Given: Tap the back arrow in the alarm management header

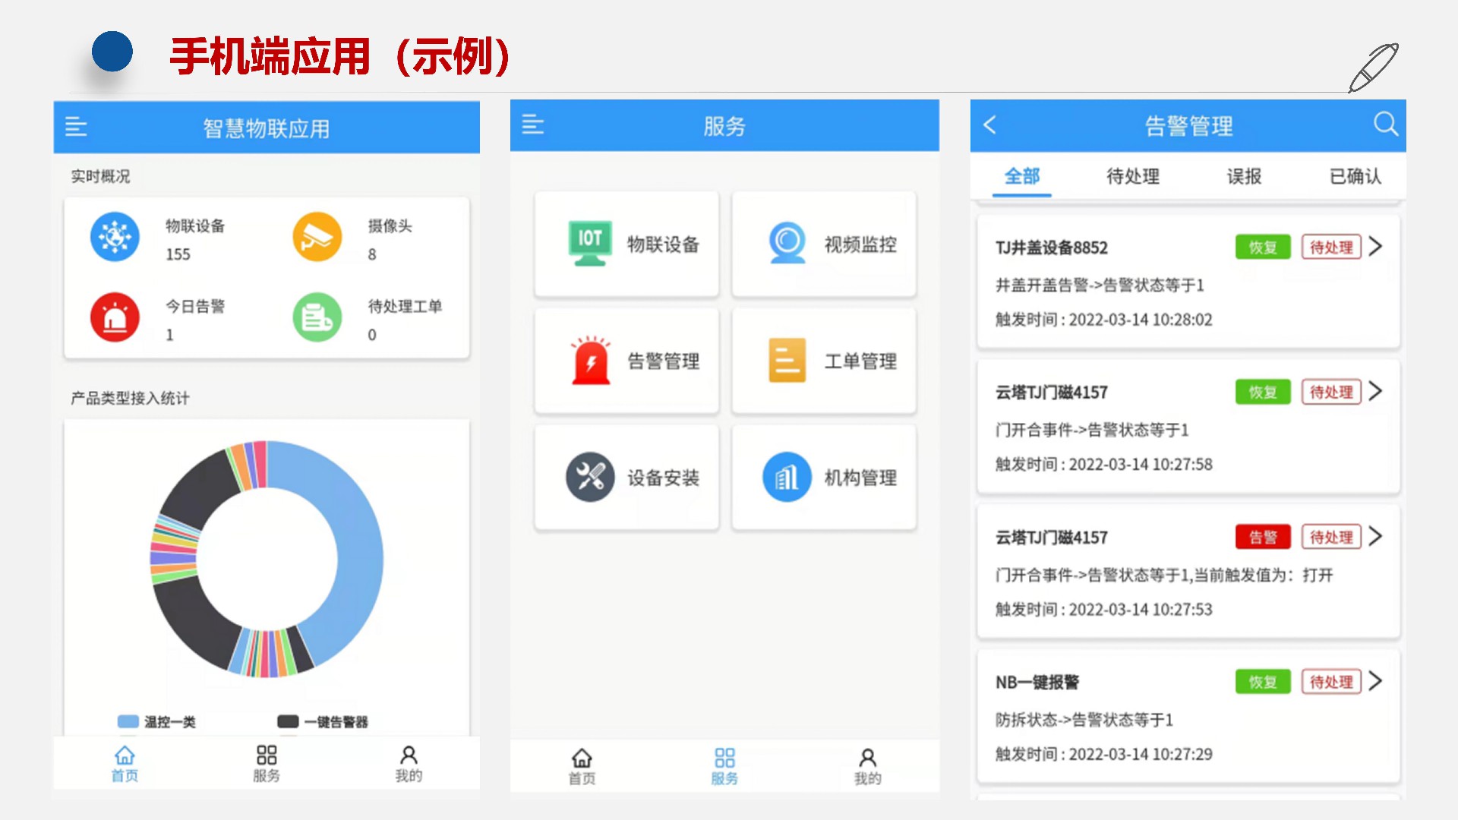Looking at the screenshot, I should (989, 125).
